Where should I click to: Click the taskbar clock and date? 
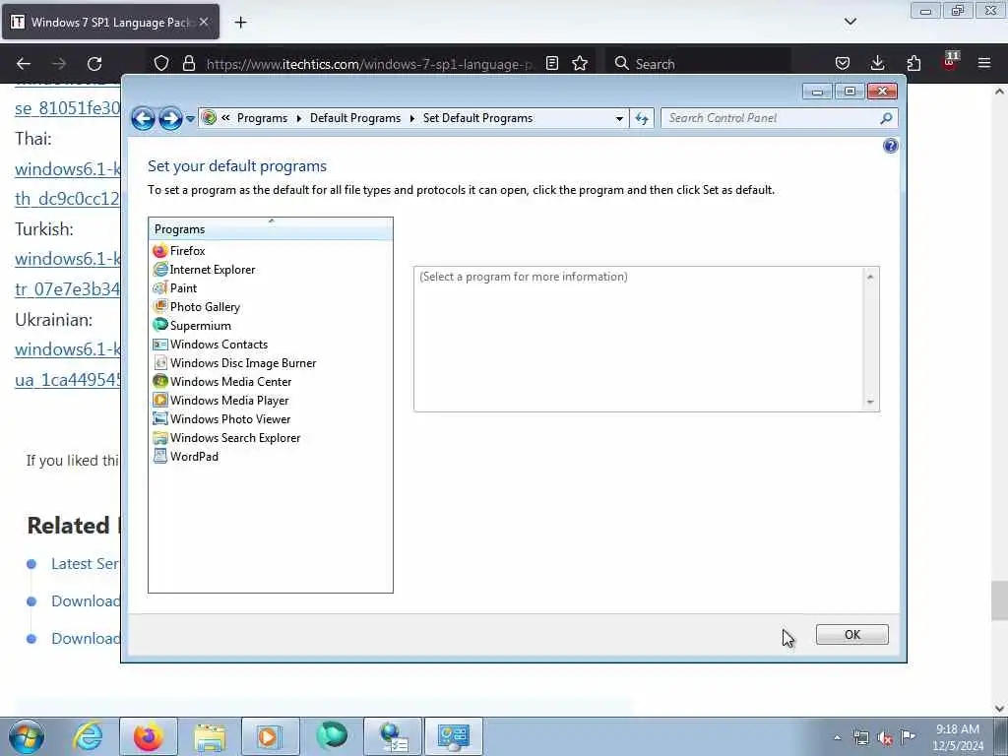(x=957, y=736)
